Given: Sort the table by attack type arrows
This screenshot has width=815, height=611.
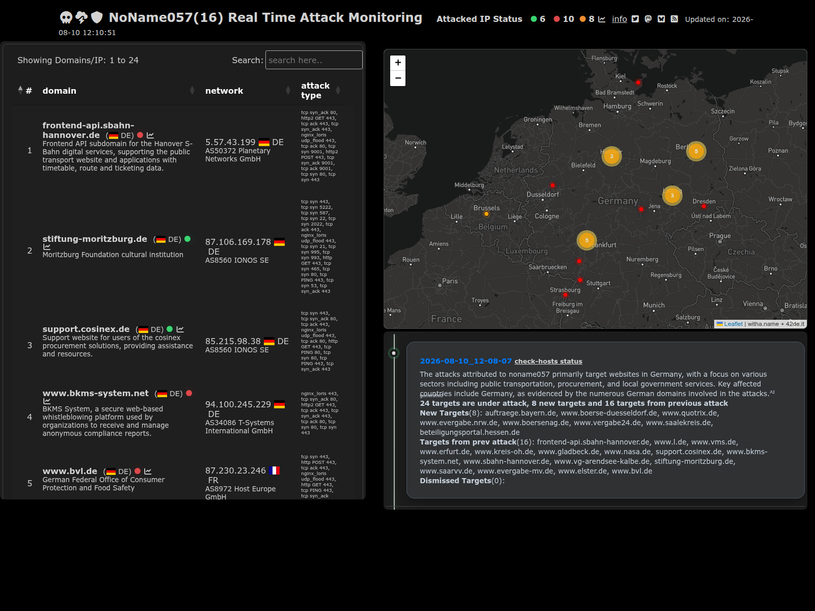Looking at the screenshot, I should point(338,91).
